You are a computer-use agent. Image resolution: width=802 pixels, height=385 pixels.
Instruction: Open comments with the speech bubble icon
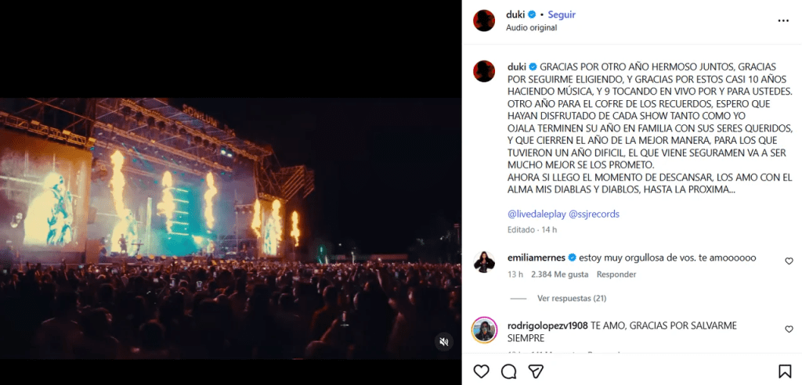(509, 371)
